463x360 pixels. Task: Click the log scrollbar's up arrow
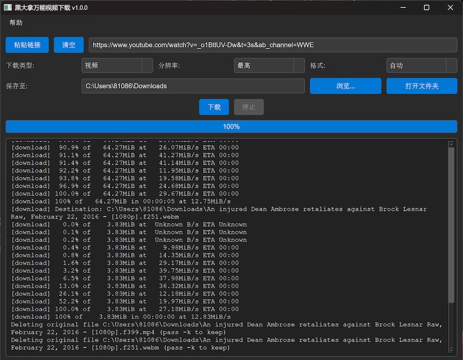pos(451,144)
